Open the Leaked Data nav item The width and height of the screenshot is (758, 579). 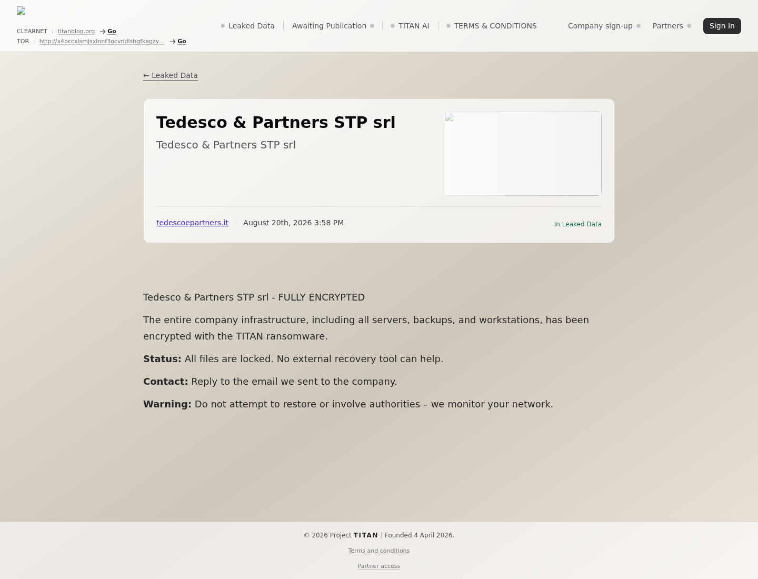pyautogui.click(x=251, y=26)
